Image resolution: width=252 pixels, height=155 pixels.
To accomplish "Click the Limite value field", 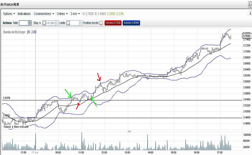I will tap(74, 23).
